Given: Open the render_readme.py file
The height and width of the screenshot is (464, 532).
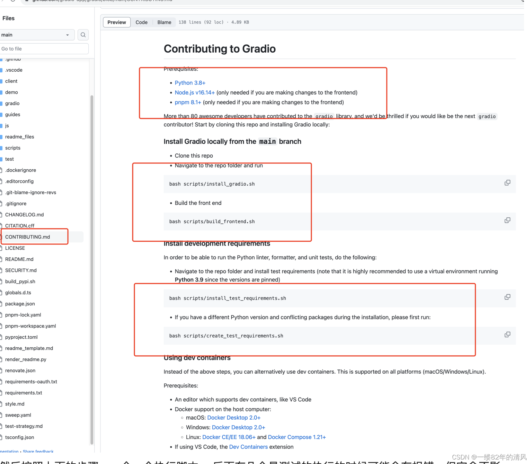Looking at the screenshot, I should [26, 359].
